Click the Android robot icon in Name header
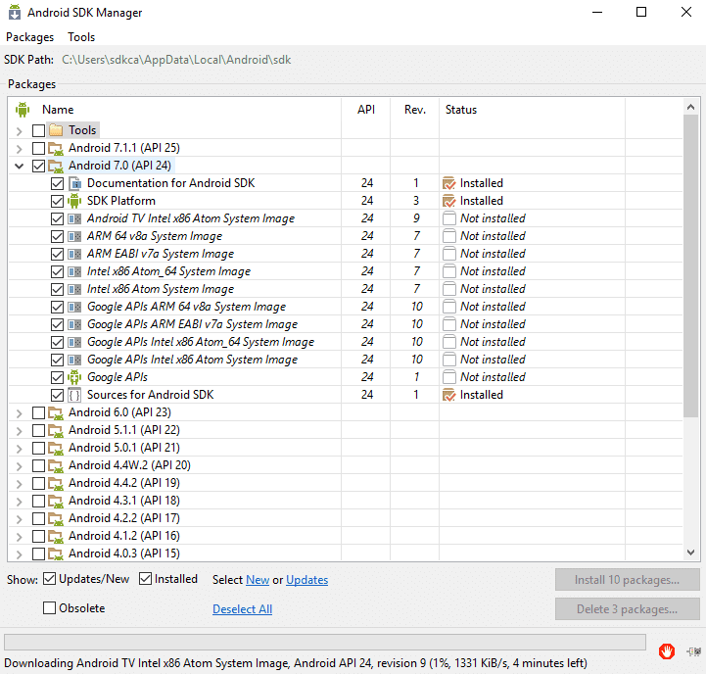The height and width of the screenshot is (674, 706). [x=23, y=110]
